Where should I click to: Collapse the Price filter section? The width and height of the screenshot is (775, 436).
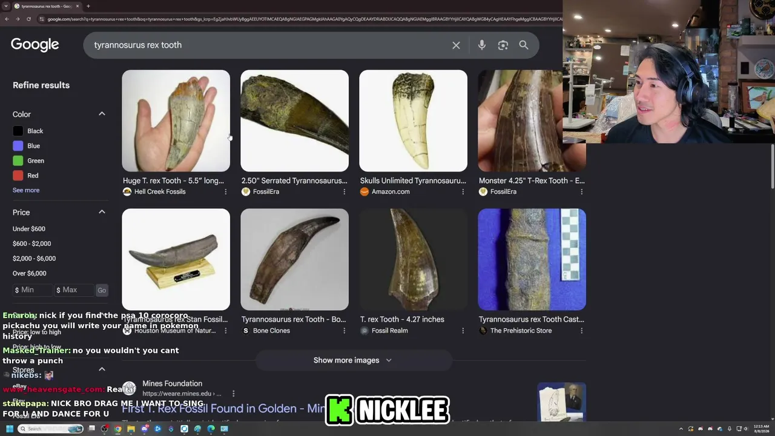point(102,212)
